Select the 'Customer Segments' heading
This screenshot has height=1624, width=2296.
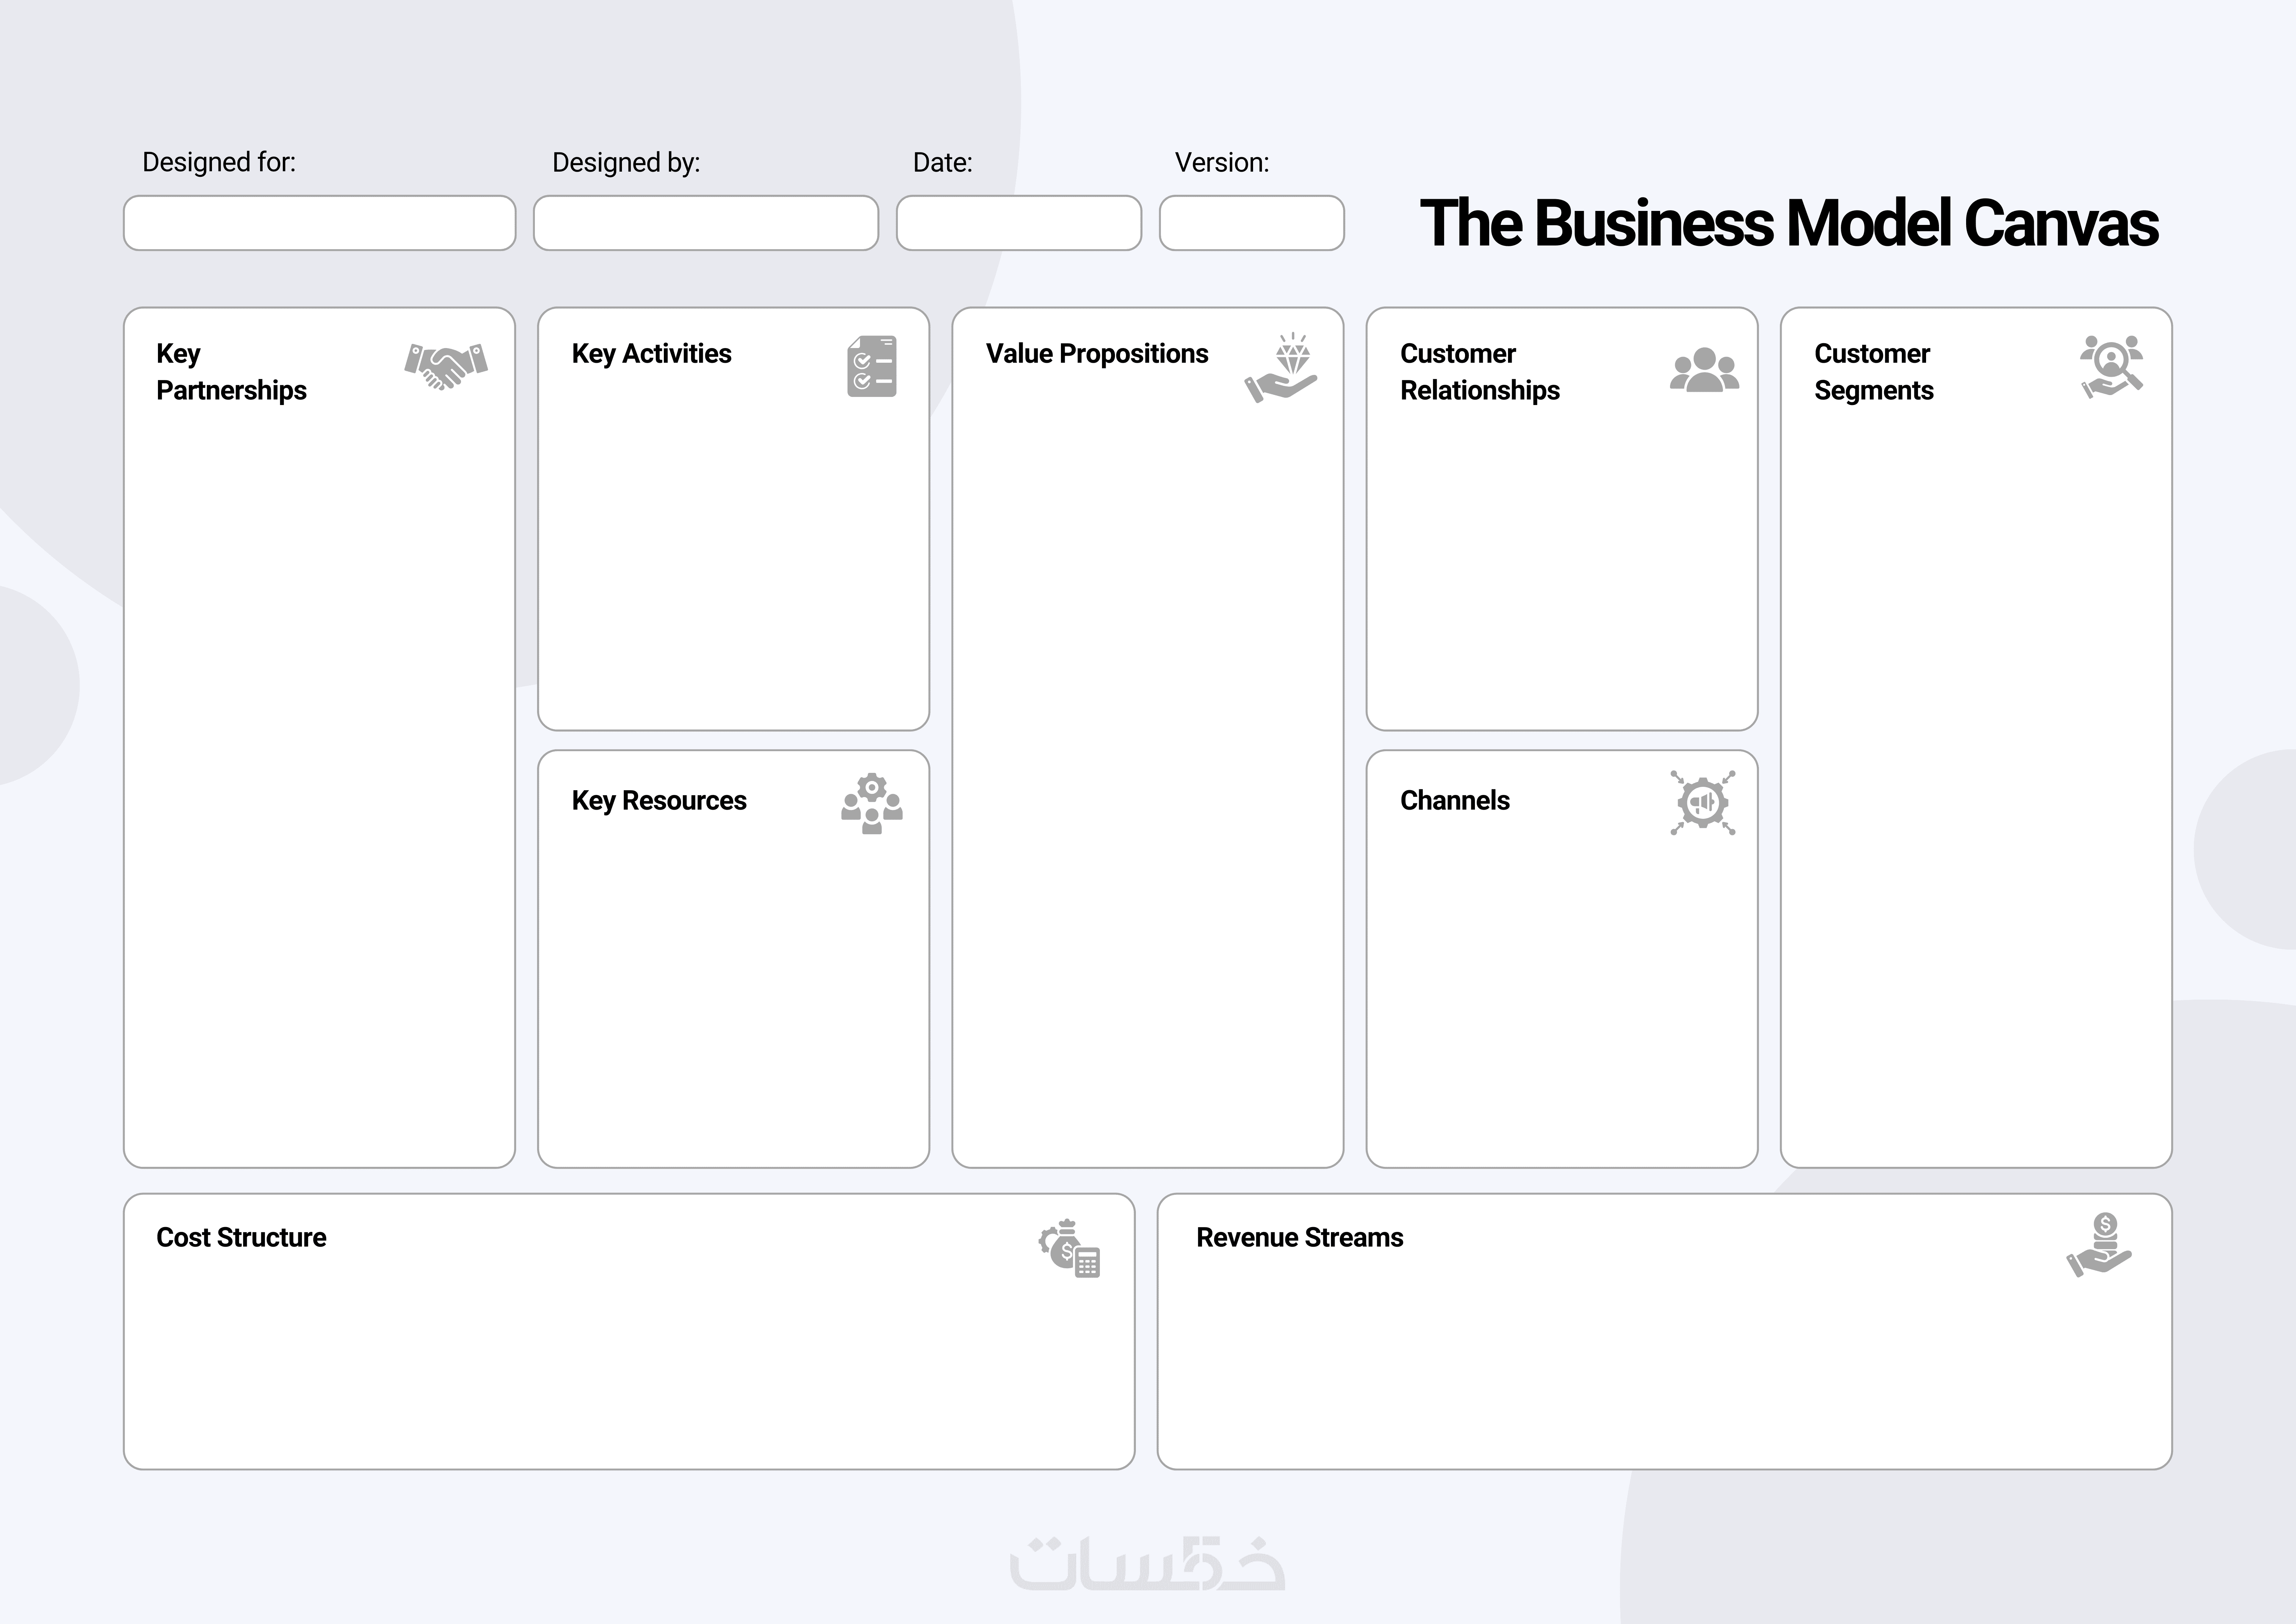[1874, 372]
